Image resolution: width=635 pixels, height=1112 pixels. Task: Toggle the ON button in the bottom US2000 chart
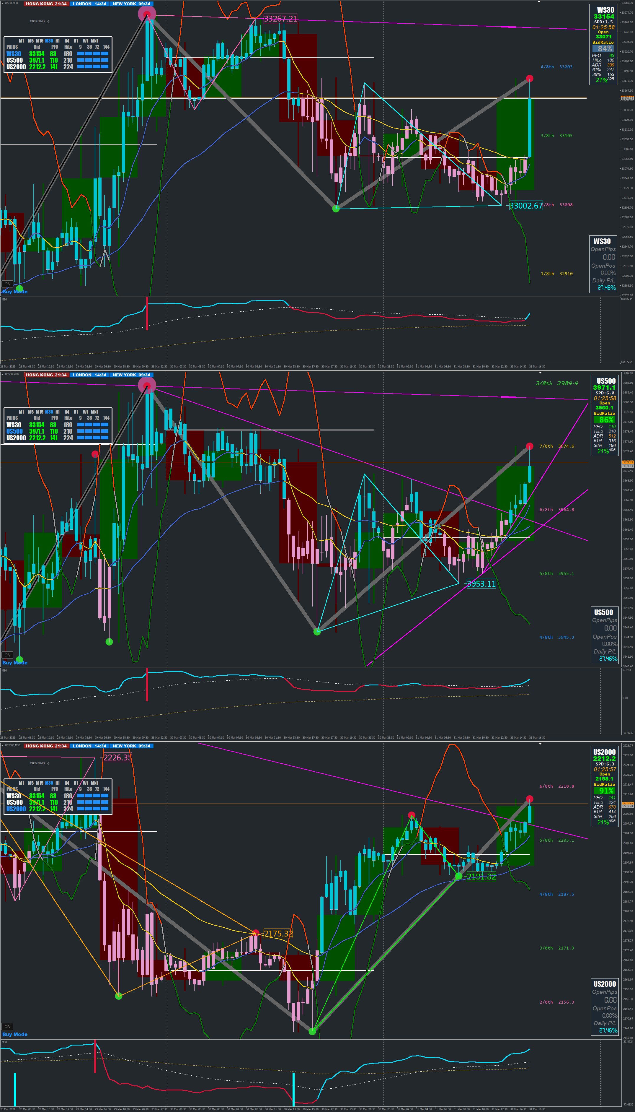[7, 1026]
